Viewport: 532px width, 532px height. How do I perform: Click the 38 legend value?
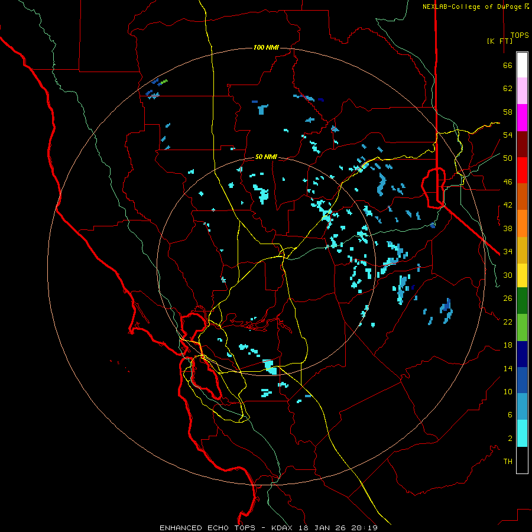508,228
